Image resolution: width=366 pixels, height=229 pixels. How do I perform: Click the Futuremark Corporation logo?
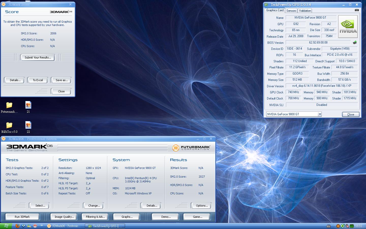(191, 148)
